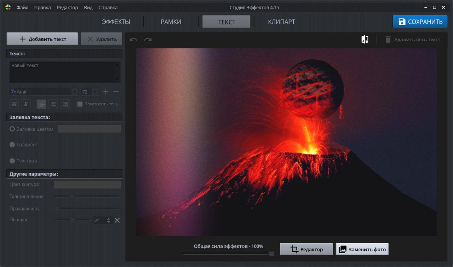Click the Добавить текст button

pyautogui.click(x=42, y=39)
